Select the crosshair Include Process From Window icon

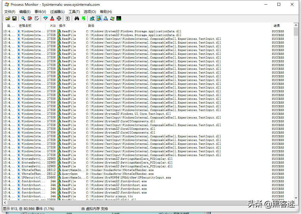[x=59, y=18]
